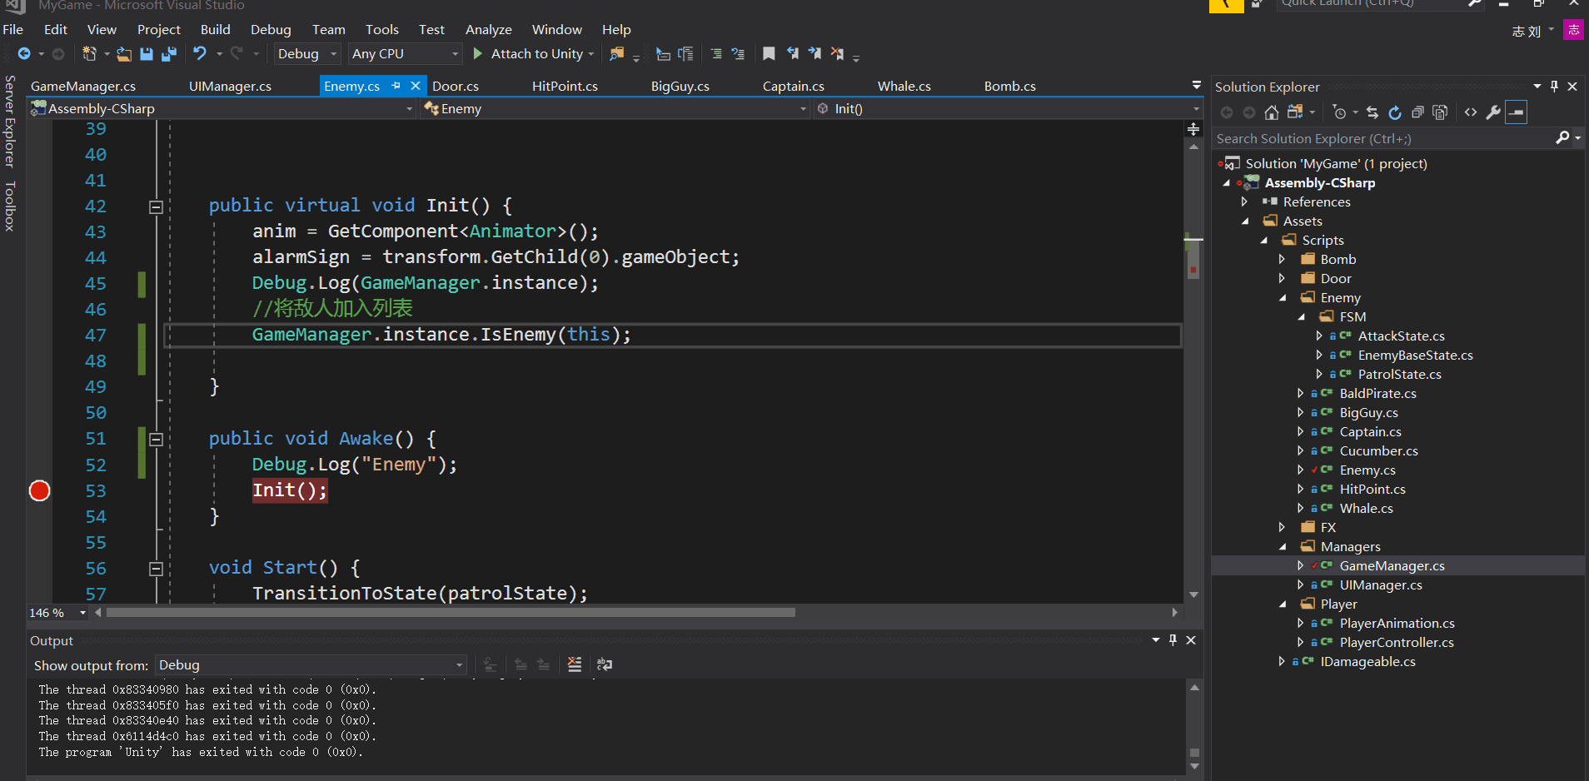
Task: Open the Analyze menu
Action: point(489,30)
